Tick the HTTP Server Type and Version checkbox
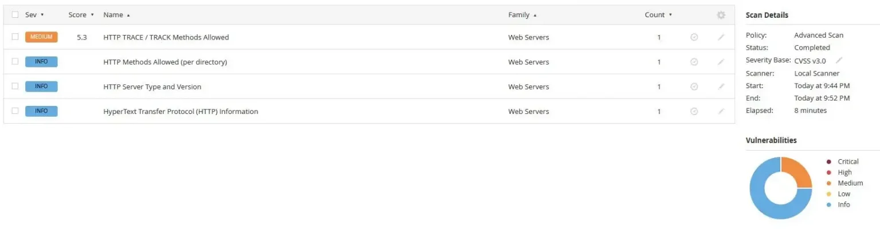Screen dimensions: 880x229 (15, 86)
